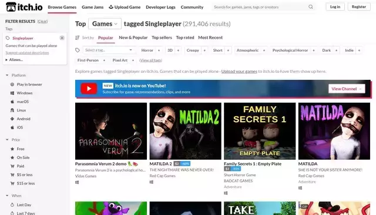
Task: Click the search magnifier icon
Action: click(x=311, y=7)
